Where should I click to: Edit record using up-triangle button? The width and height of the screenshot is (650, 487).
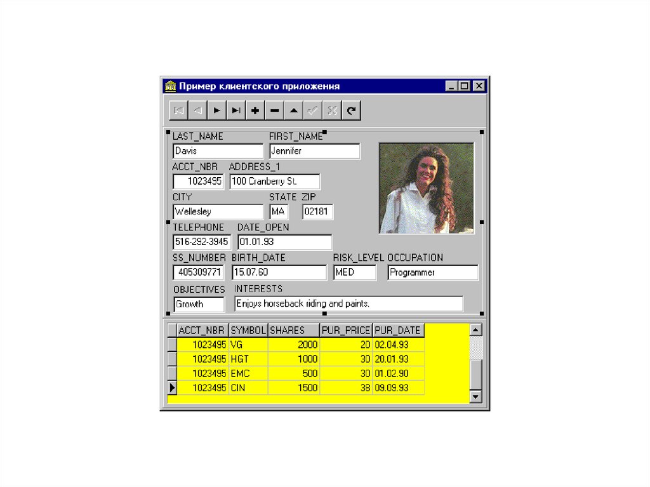[293, 110]
